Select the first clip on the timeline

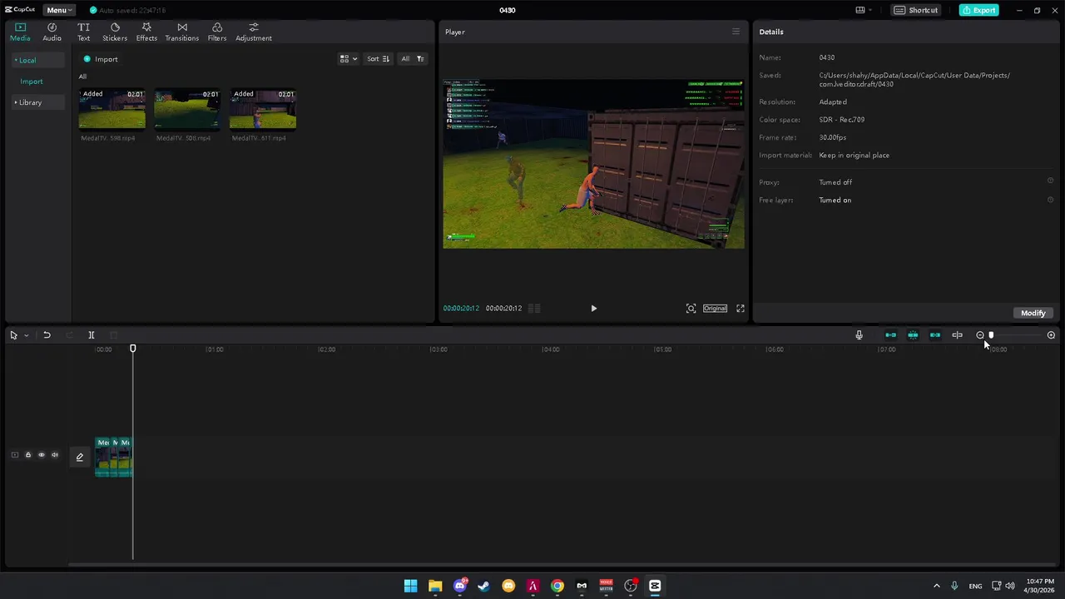pyautogui.click(x=102, y=458)
